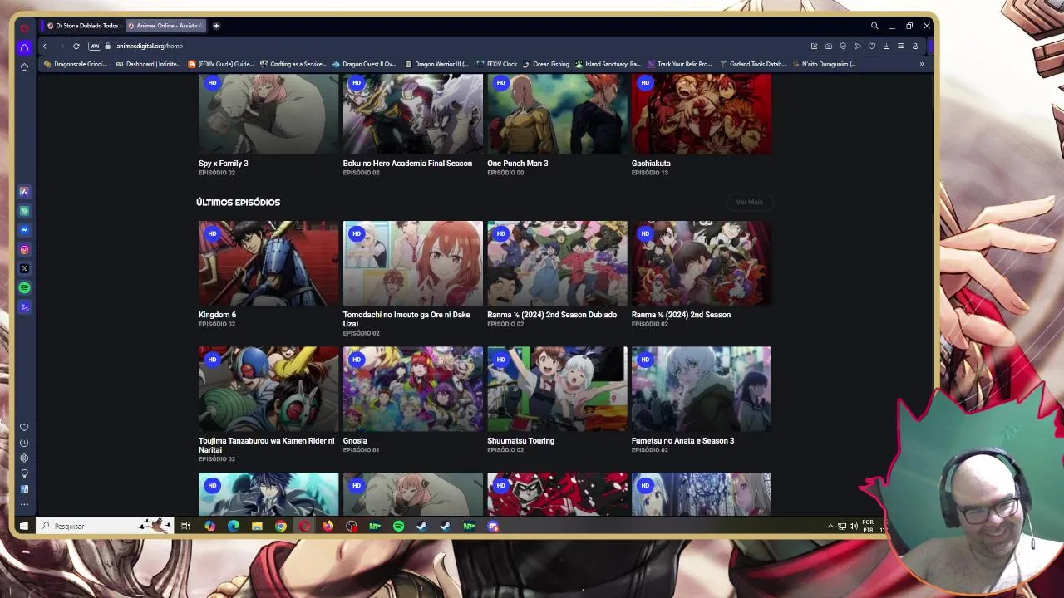Switch to Animes Online tab
1064x598 pixels.
165,26
